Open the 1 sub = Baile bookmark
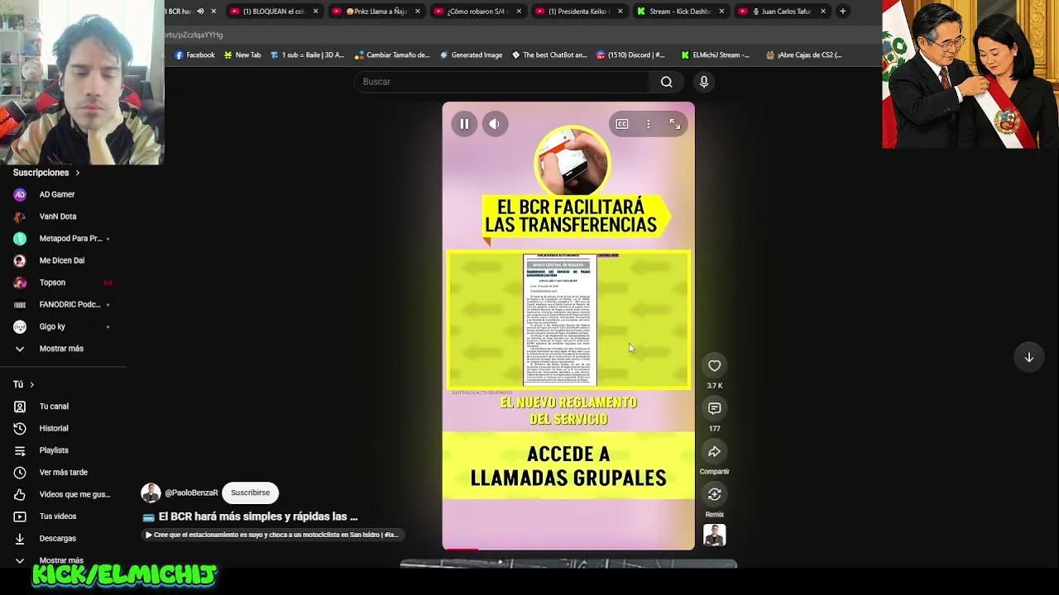Screen dimensions: 1059x595 tap(307, 55)
